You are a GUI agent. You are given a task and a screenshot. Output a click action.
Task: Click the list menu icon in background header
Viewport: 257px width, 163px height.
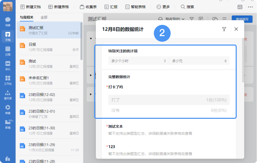tap(224, 19)
